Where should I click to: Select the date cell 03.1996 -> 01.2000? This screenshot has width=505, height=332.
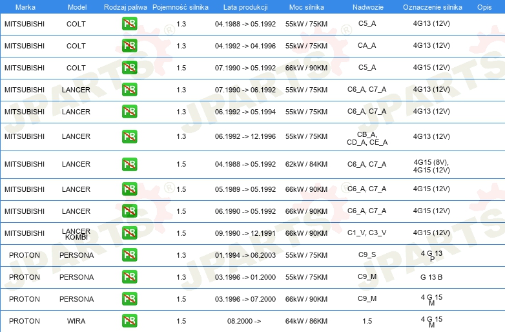tap(245, 277)
